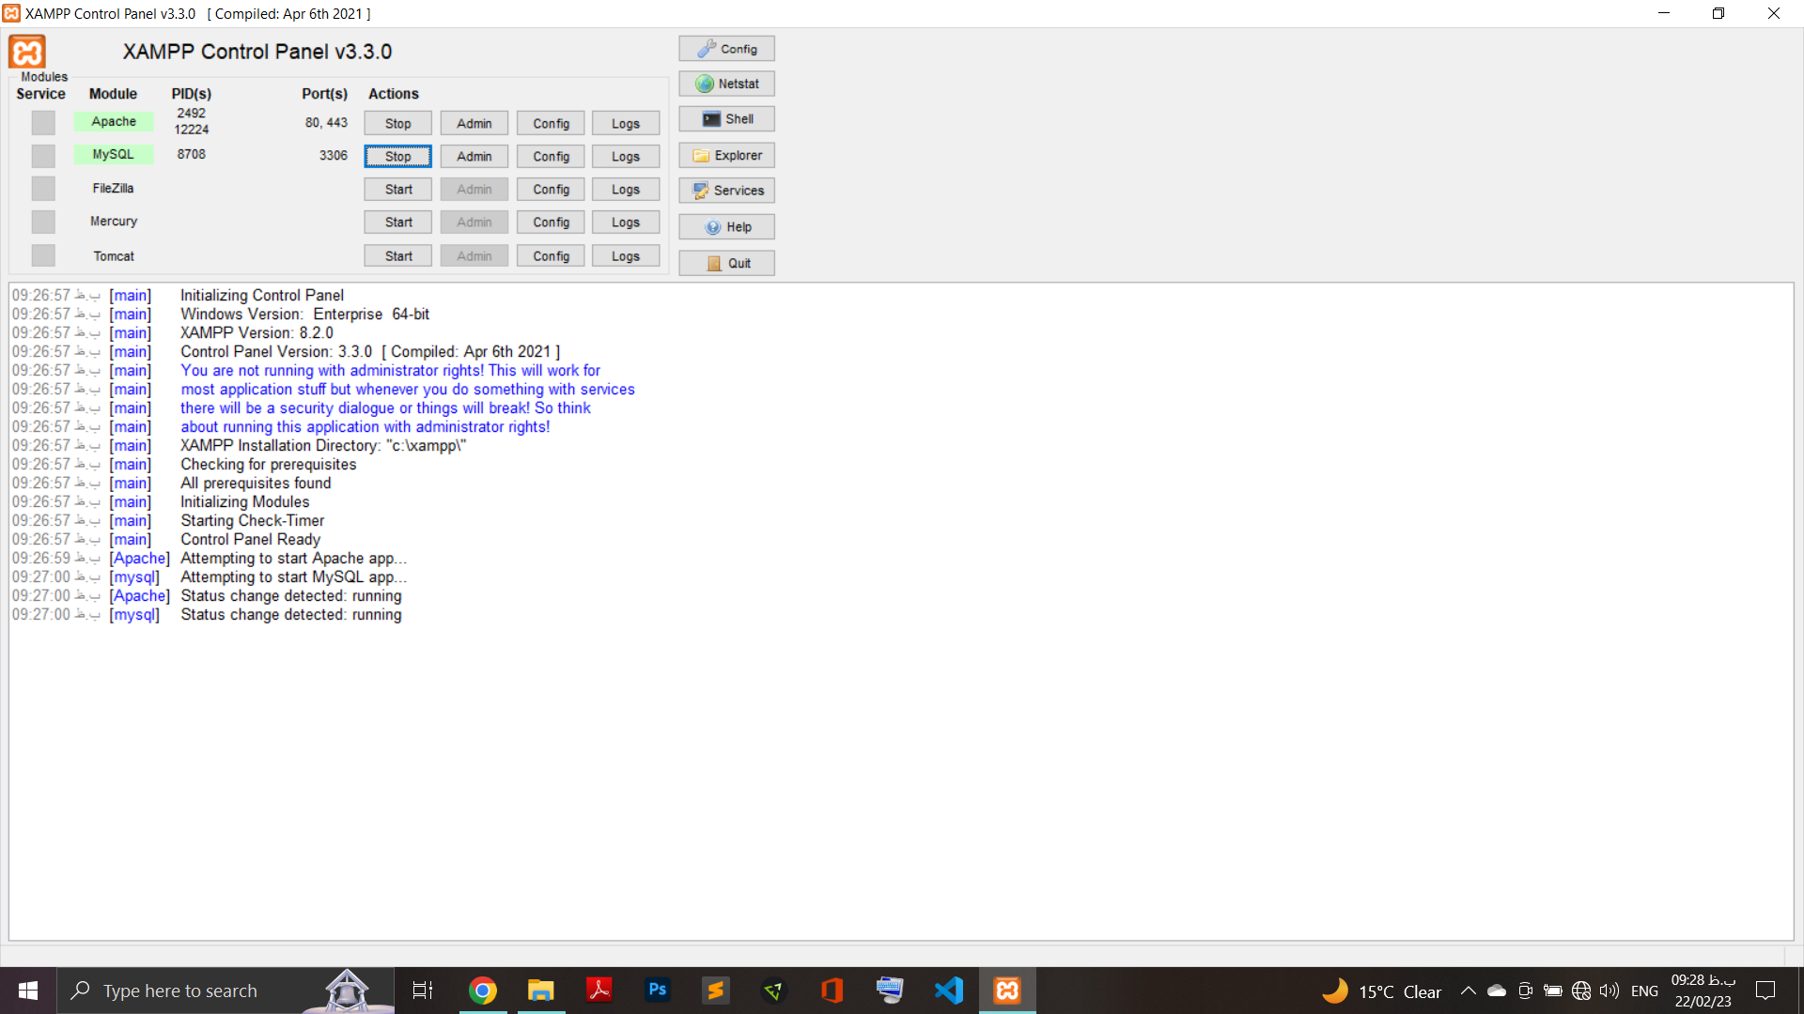1804x1014 pixels.
Task: Click the 'XAMPP Version: 8.2.0' log line
Action: point(257,332)
